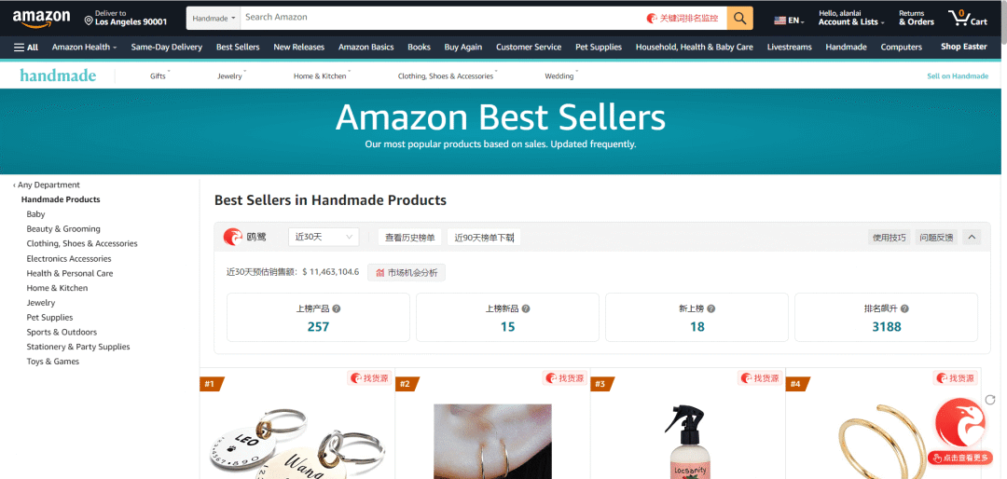The width and height of the screenshot is (1007, 479).
Task: Click the help icon beside 上榜产品
Action: pyautogui.click(x=337, y=308)
